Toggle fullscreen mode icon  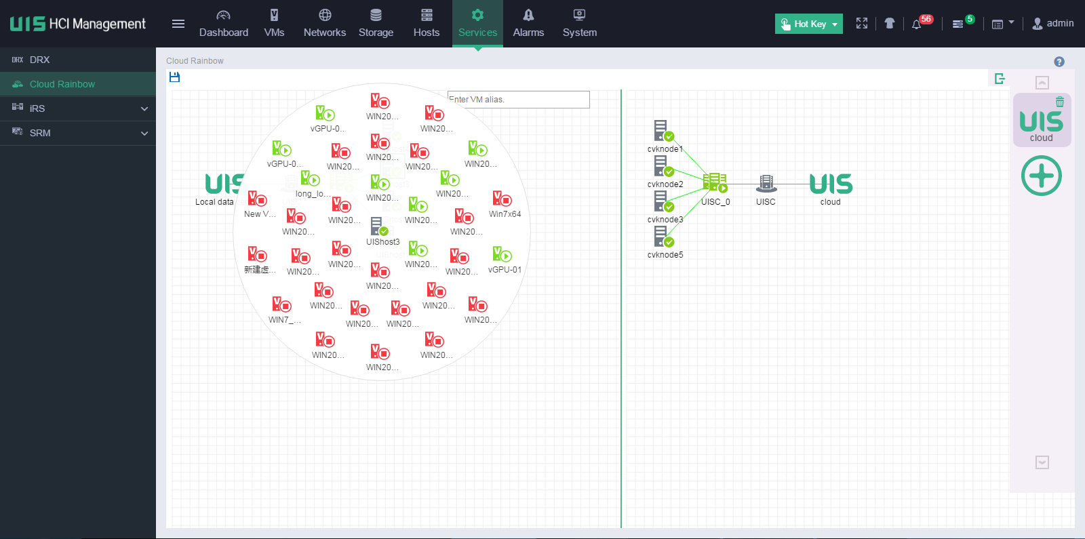[x=862, y=24]
